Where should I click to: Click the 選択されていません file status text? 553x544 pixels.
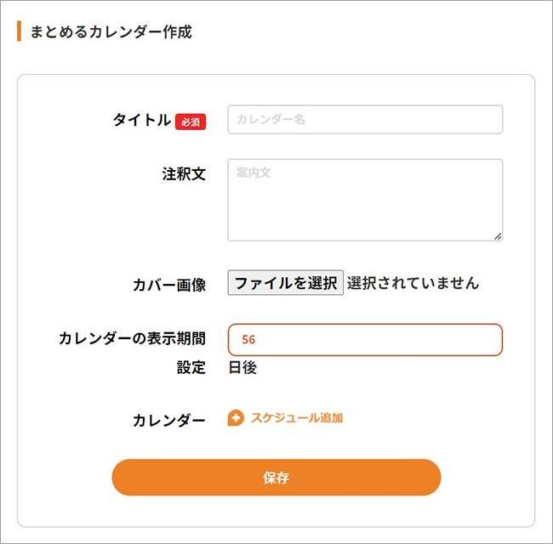[413, 283]
